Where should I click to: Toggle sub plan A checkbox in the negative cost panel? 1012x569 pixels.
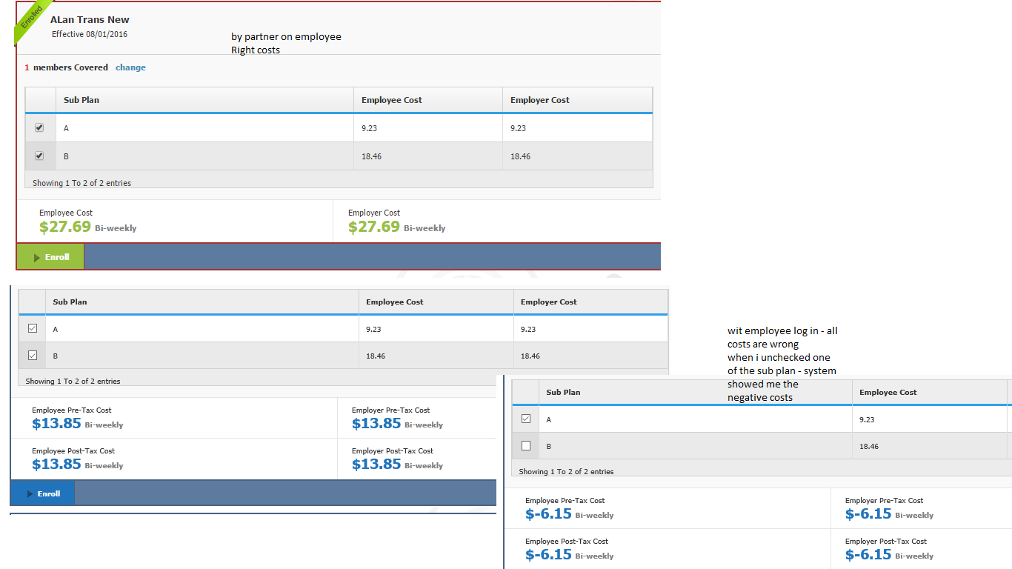pyautogui.click(x=526, y=419)
